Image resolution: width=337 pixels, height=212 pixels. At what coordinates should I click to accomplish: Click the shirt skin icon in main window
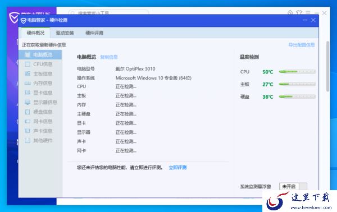coord(299,13)
